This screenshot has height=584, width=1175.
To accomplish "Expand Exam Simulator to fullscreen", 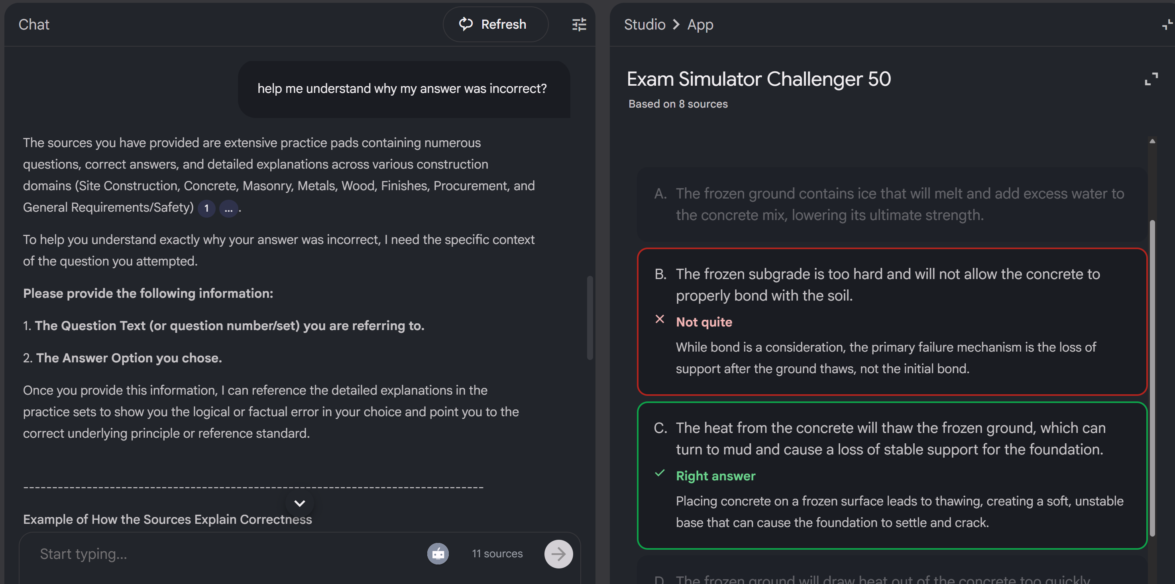I will [1151, 79].
